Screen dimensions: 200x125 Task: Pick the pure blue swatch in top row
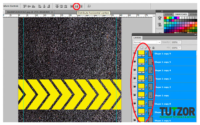(175, 18)
